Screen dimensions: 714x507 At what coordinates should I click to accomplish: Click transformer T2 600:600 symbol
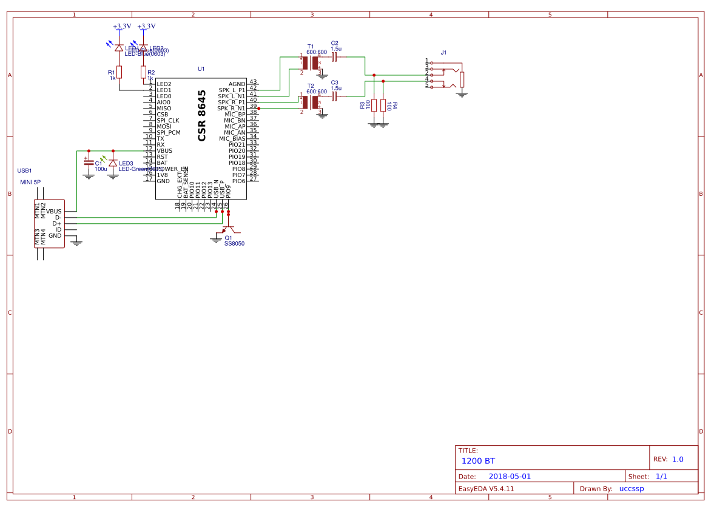coord(311,102)
